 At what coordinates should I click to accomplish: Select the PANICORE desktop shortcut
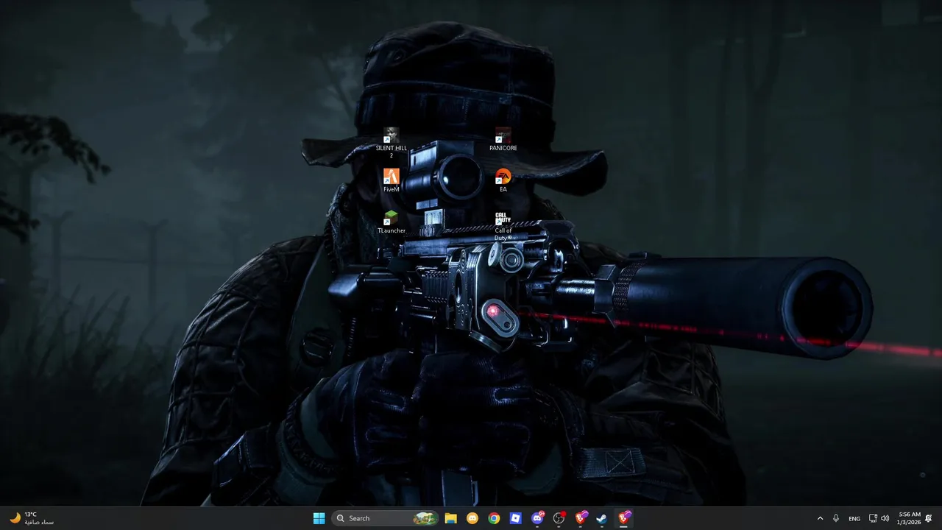point(503,139)
